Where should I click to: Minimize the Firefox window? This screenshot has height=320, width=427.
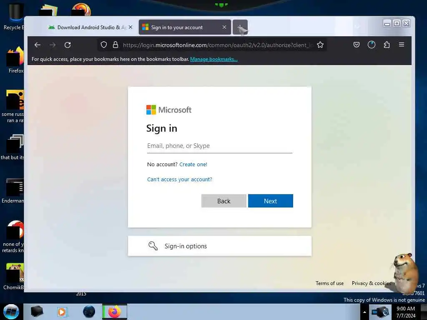tap(387, 24)
